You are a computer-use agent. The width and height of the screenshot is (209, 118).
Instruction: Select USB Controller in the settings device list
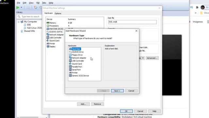click(x=54, y=38)
